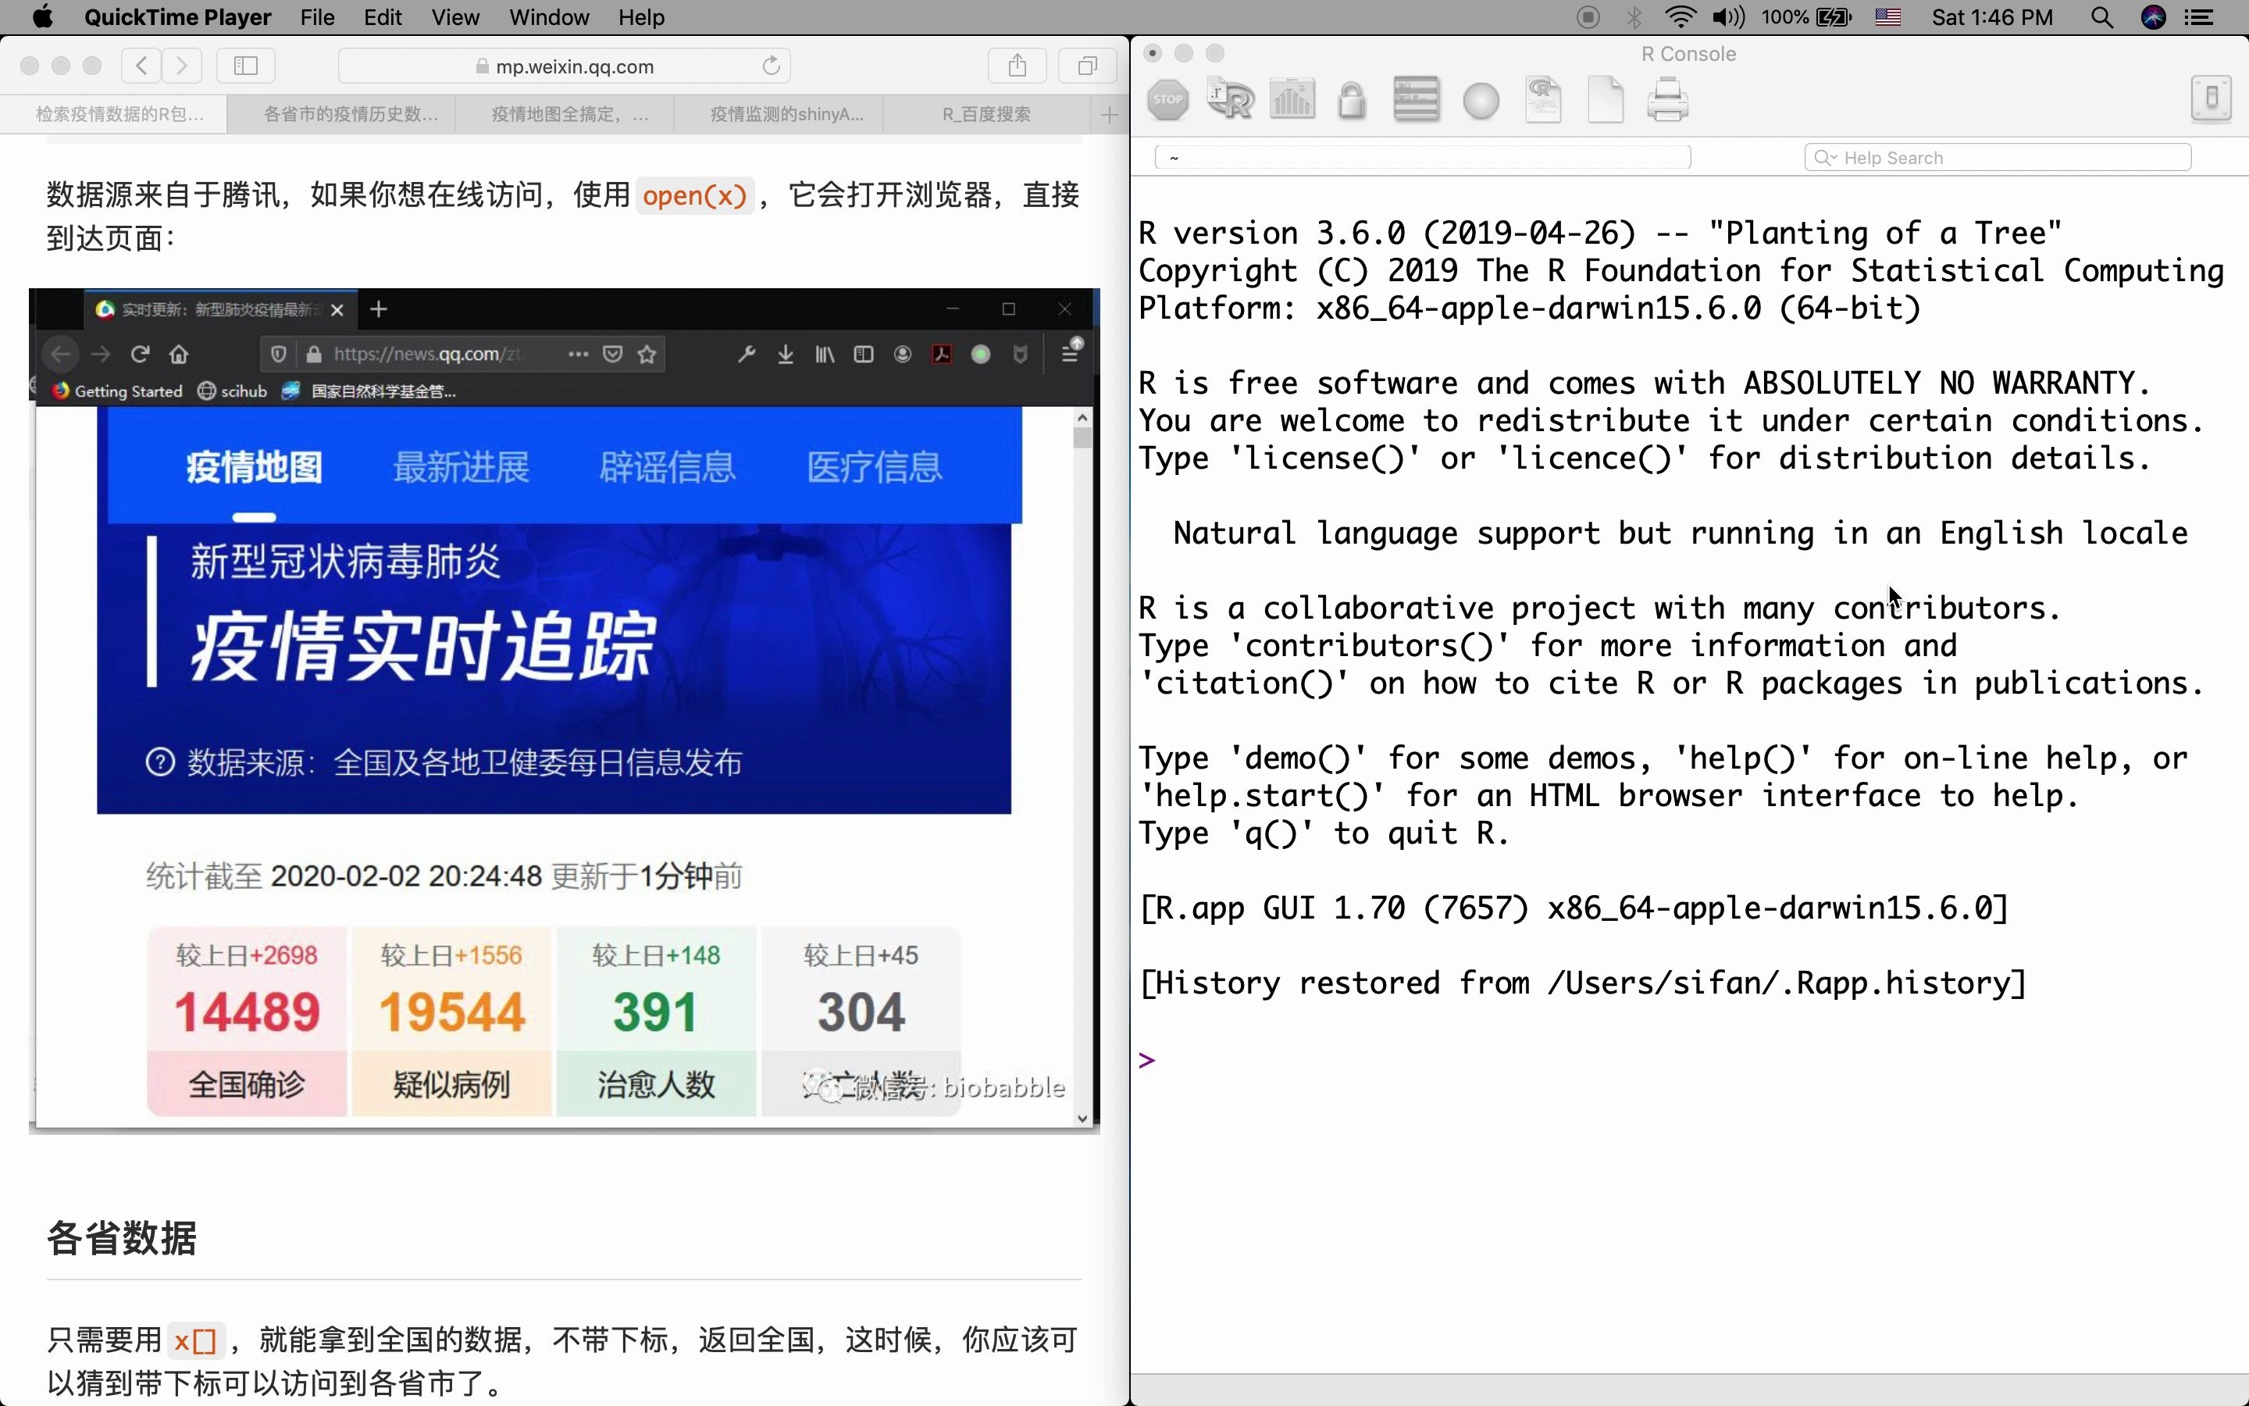Click Safari's share icon
The image size is (2249, 1406).
tap(1017, 65)
